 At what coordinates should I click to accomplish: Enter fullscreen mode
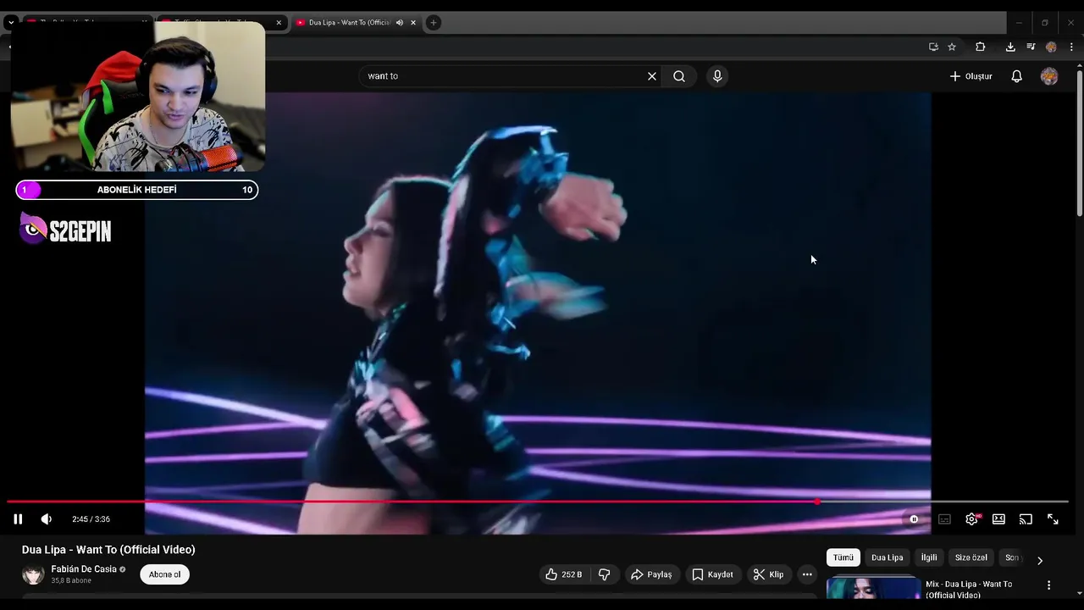(x=1053, y=519)
